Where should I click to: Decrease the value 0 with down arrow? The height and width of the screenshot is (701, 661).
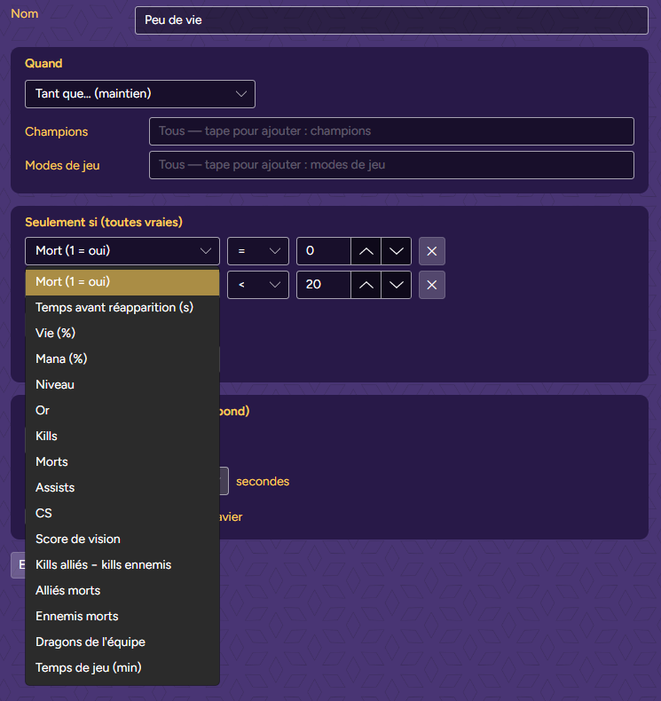[x=396, y=251]
